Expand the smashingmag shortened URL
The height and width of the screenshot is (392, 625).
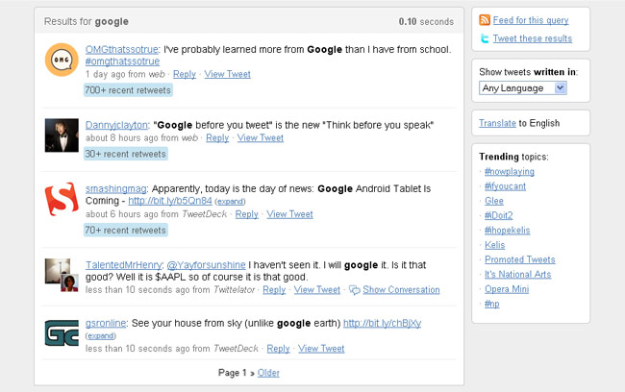(230, 202)
